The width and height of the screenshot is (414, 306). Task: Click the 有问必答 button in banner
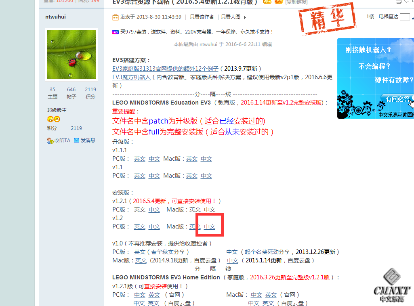[397, 99]
